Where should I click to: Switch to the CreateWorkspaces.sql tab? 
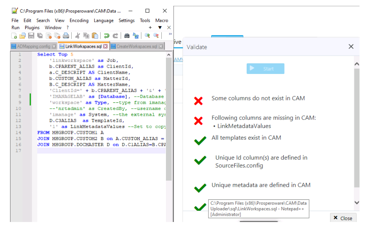click(137, 46)
